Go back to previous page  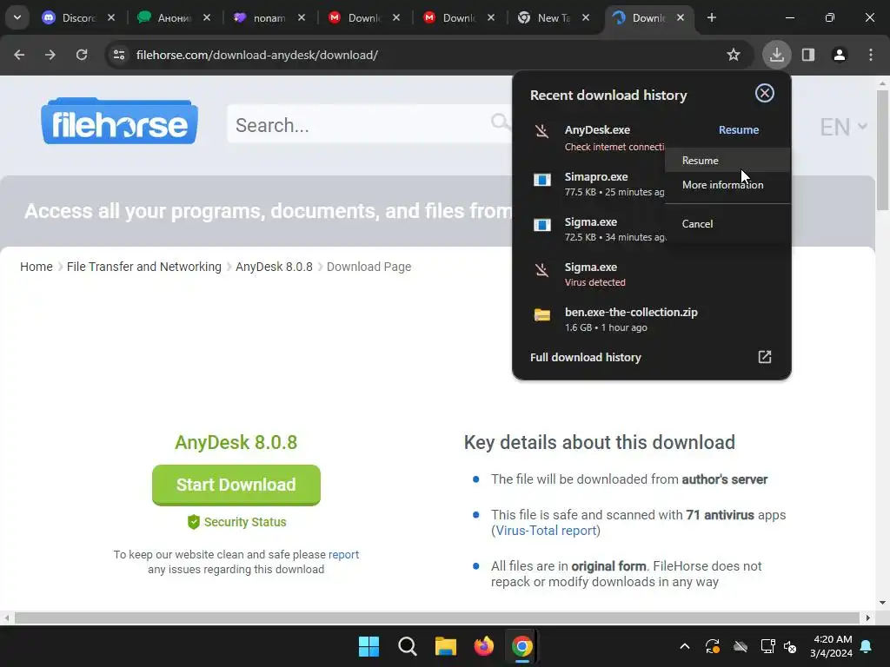19,55
